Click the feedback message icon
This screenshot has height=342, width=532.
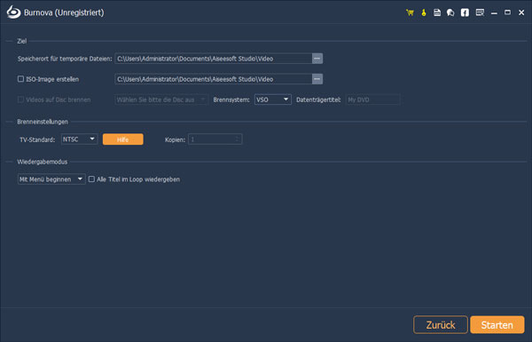tap(480, 13)
